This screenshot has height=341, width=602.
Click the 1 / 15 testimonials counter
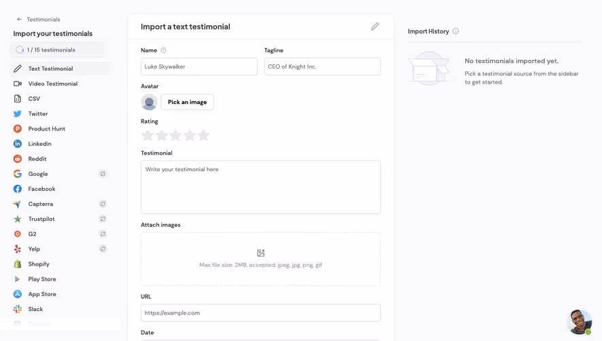coord(57,50)
